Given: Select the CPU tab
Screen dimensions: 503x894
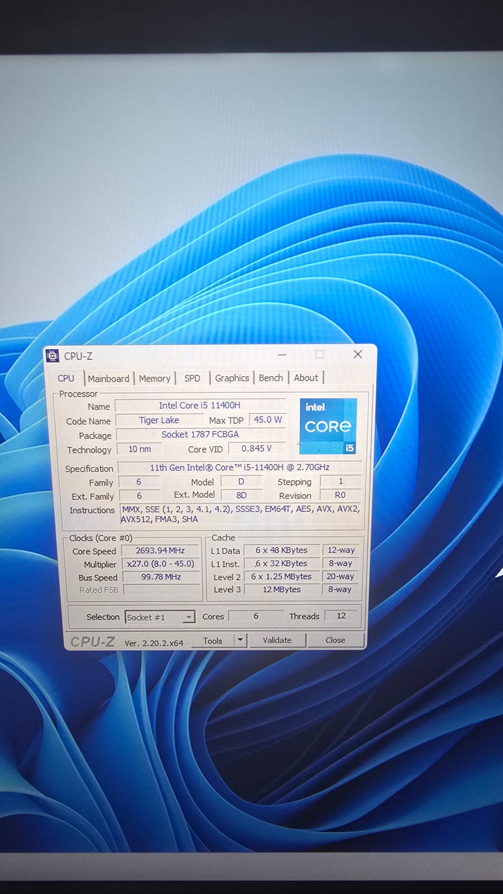Looking at the screenshot, I should point(66,378).
